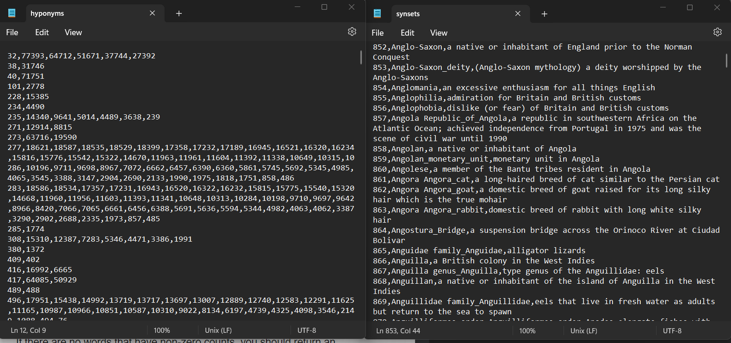The width and height of the screenshot is (731, 343).
Task: Click line '234,4490' in hyponyms
Action: [26, 107]
